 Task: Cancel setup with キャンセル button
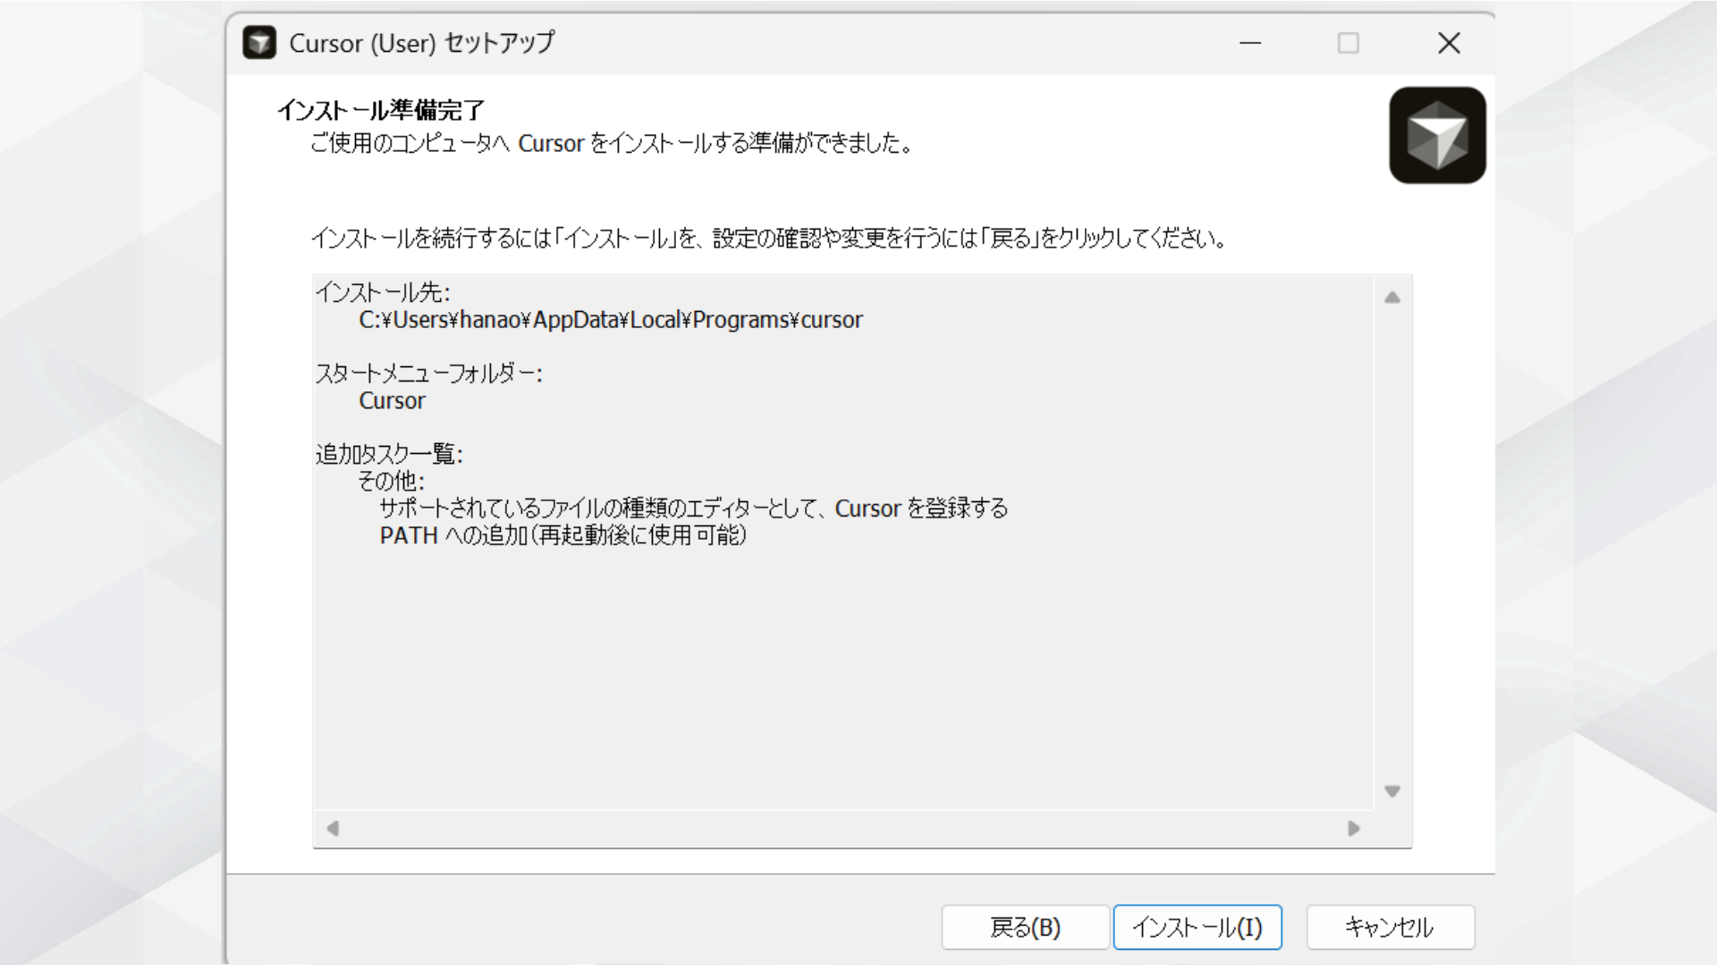point(1390,927)
